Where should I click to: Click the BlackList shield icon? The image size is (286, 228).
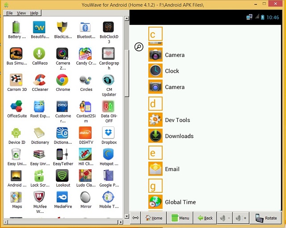(x=62, y=27)
